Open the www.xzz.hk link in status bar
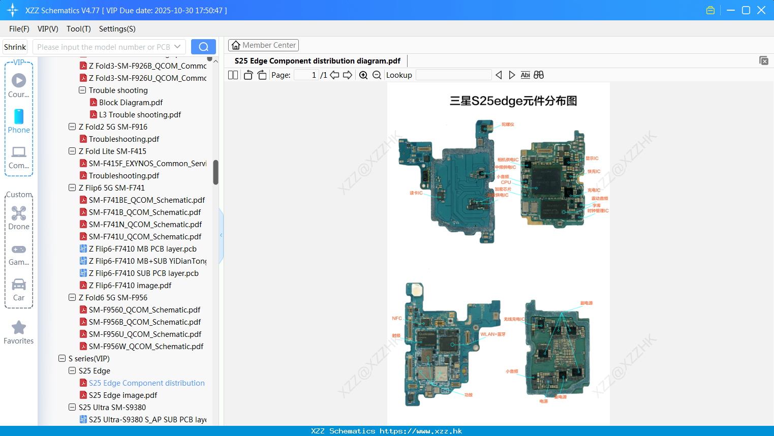 tap(421, 431)
